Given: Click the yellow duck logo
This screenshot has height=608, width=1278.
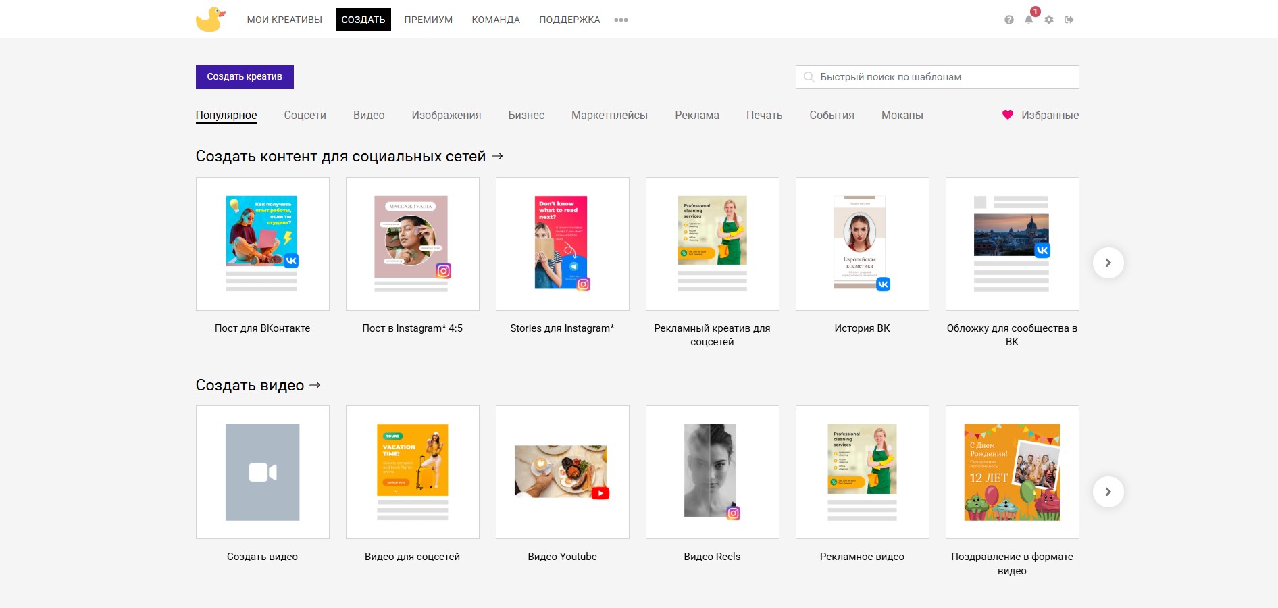Looking at the screenshot, I should 210,20.
